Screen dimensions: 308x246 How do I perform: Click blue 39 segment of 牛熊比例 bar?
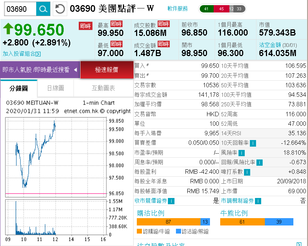coord(279,222)
